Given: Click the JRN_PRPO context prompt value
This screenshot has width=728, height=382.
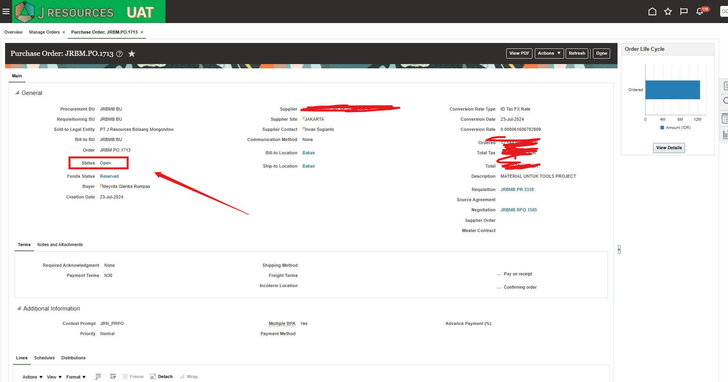Looking at the screenshot, I should (x=112, y=323).
